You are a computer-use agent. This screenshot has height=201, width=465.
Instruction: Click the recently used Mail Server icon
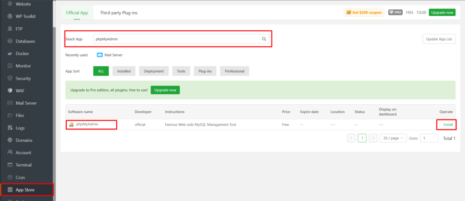tap(99, 55)
